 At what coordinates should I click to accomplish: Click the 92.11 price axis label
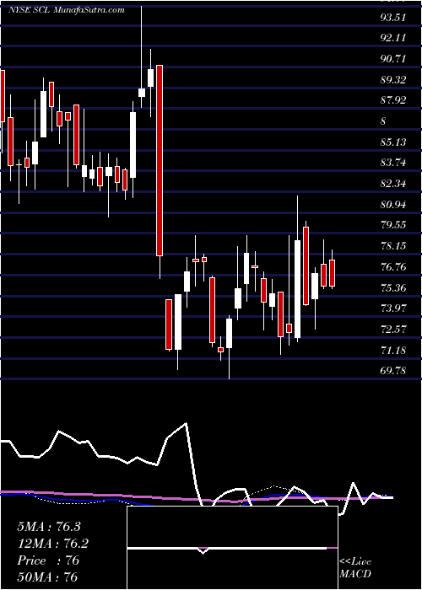(x=393, y=38)
